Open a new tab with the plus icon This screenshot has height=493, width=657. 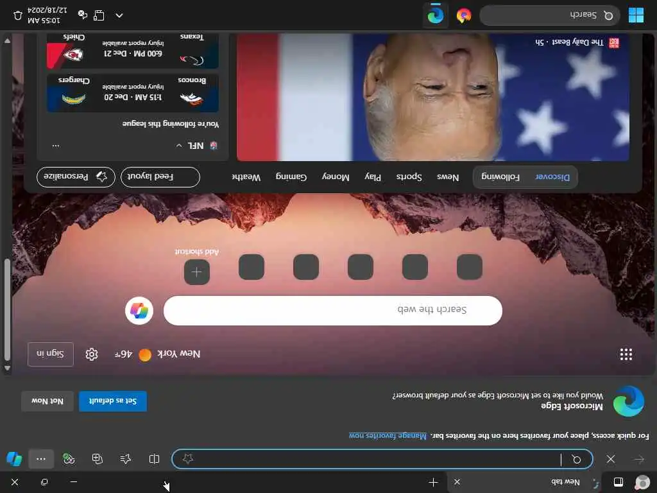click(x=433, y=483)
